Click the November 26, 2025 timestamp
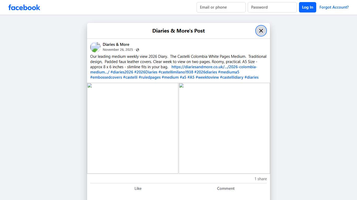Viewport: 357px width, 200px height. click(118, 49)
